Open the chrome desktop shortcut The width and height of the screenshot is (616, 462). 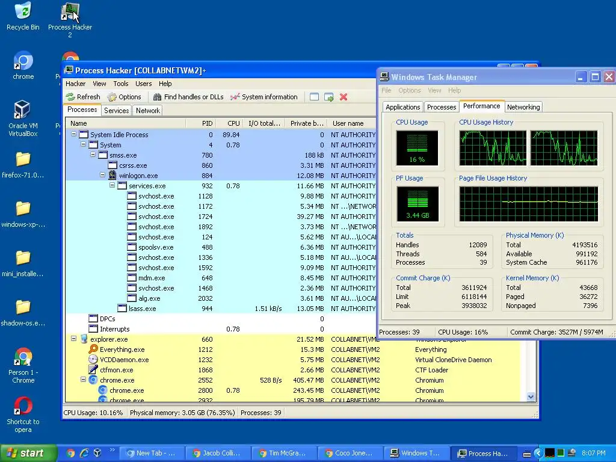tap(23, 66)
